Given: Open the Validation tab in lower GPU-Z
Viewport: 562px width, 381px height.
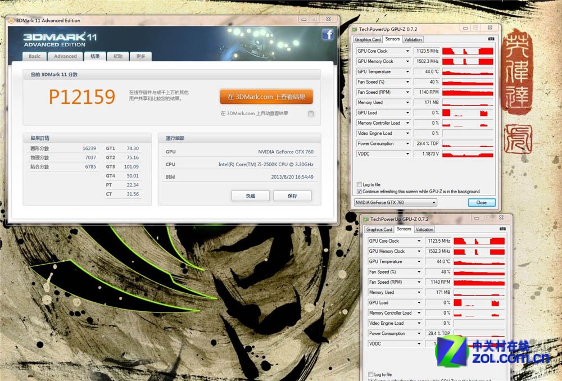Looking at the screenshot, I should (x=424, y=229).
